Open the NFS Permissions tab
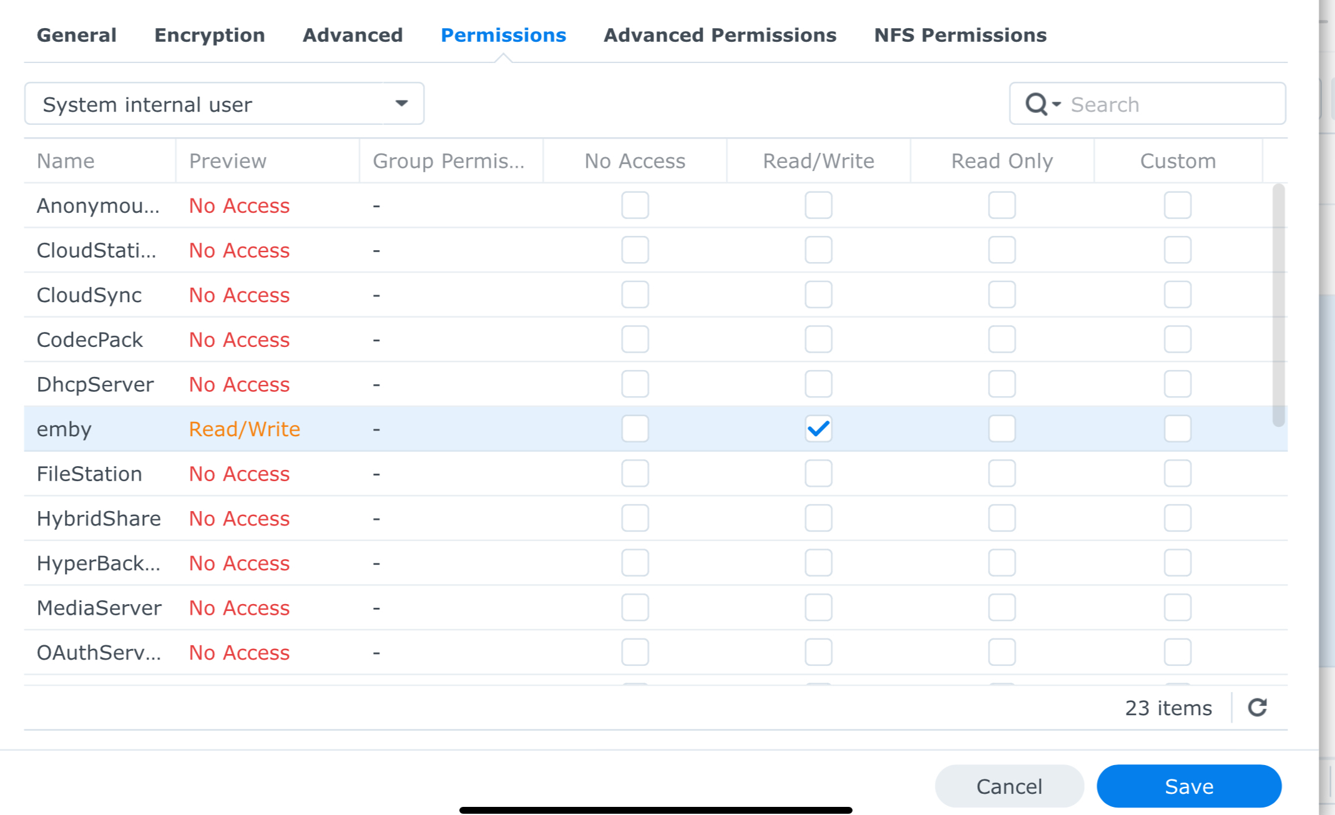The height and width of the screenshot is (815, 1335). point(959,36)
